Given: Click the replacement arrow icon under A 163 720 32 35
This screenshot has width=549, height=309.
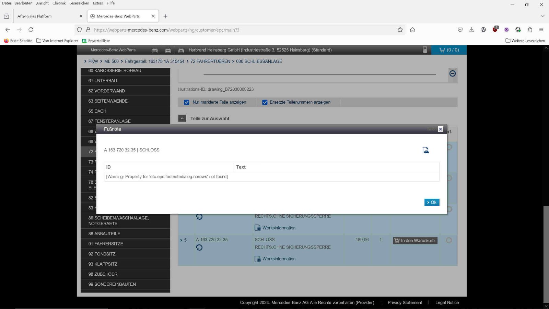Looking at the screenshot, I should (199, 248).
